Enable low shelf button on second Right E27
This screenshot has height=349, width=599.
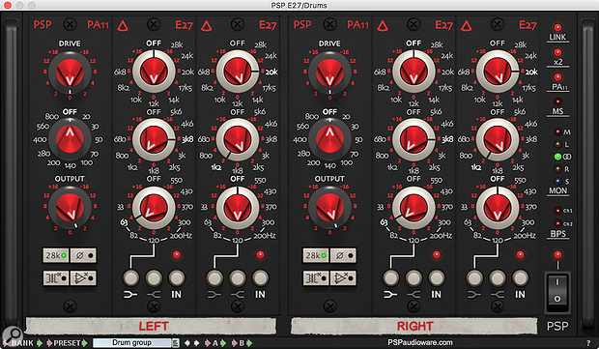(x=474, y=277)
